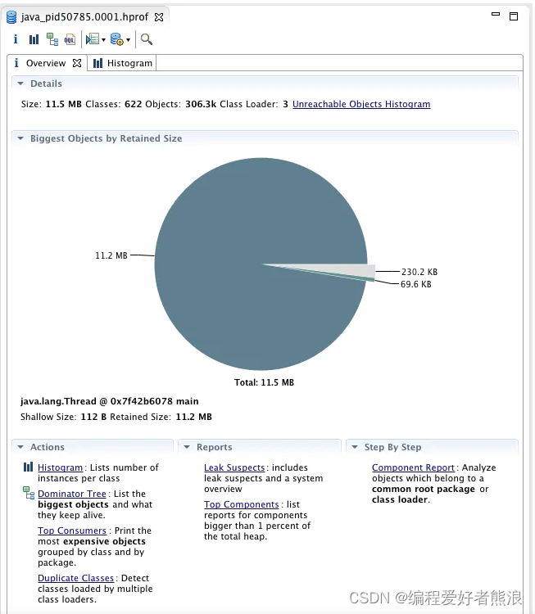Switch to the Overview tab
The width and height of the screenshot is (535, 614).
(46, 63)
